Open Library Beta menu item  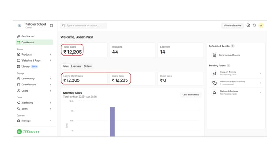(34, 66)
